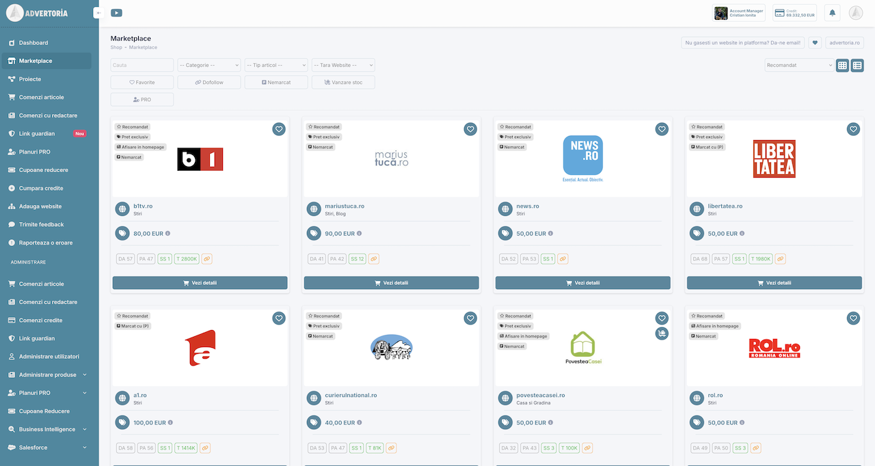875x466 pixels.
Task: Open the notifications bell
Action: pos(832,13)
